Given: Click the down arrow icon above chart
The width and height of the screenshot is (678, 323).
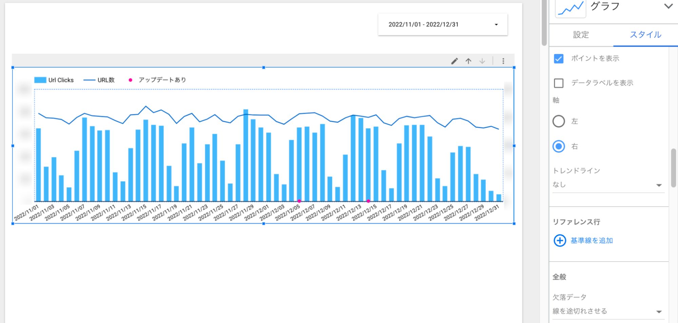Looking at the screenshot, I should (482, 61).
